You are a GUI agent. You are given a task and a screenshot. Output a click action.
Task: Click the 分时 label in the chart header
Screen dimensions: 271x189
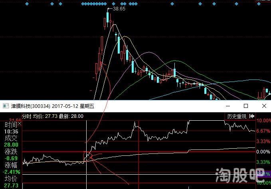tap(27, 116)
